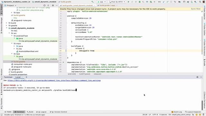The image size is (206, 116).
Task: Click 4 spaces indent setting in status bar
Action: [163, 115]
